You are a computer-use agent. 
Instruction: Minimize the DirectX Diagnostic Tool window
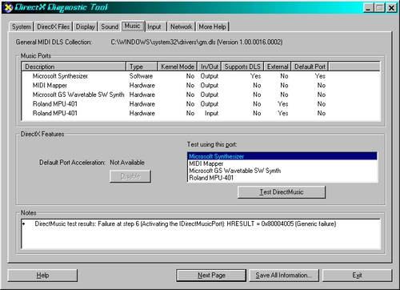click(368, 8)
